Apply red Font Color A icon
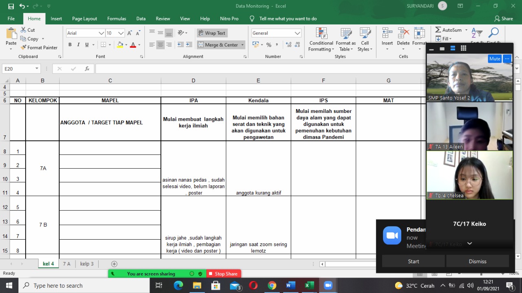The image size is (522, 293). tap(133, 44)
